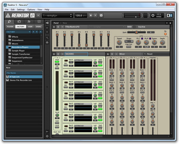
Task: Click the LFO Speed knob
Action: pyautogui.click(x=119, y=42)
